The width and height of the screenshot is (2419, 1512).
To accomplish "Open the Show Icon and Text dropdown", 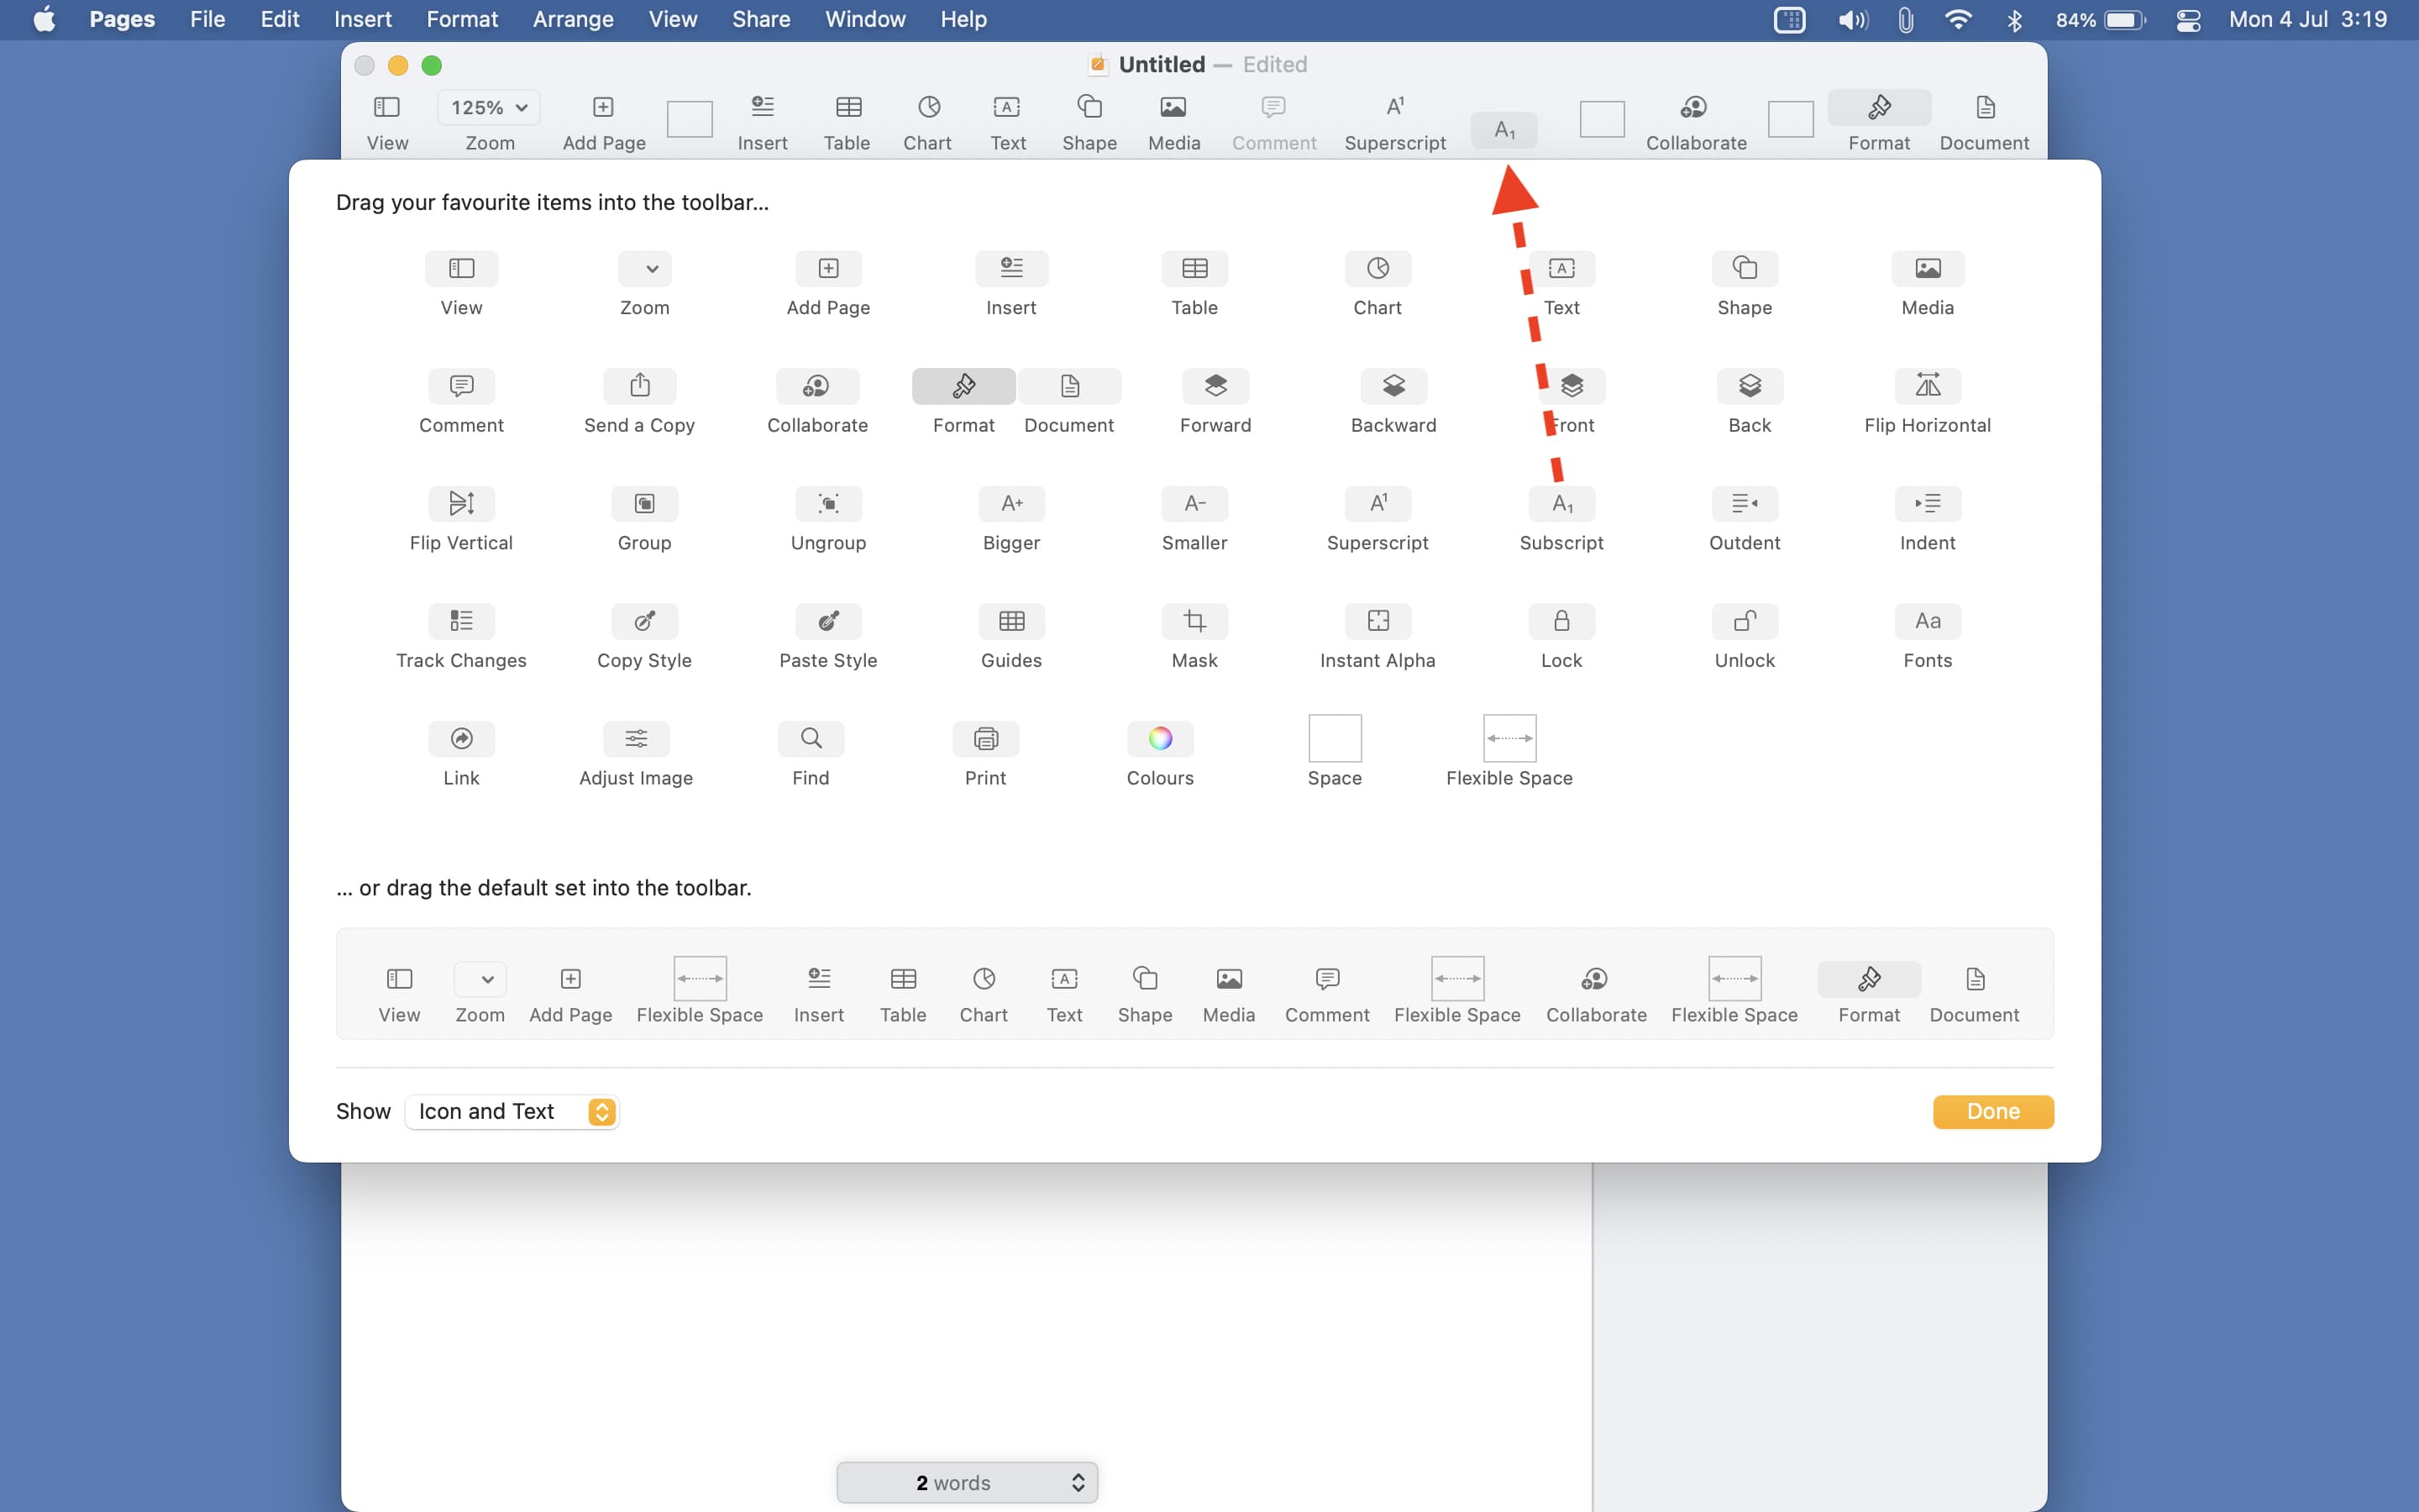I will 512,1111.
